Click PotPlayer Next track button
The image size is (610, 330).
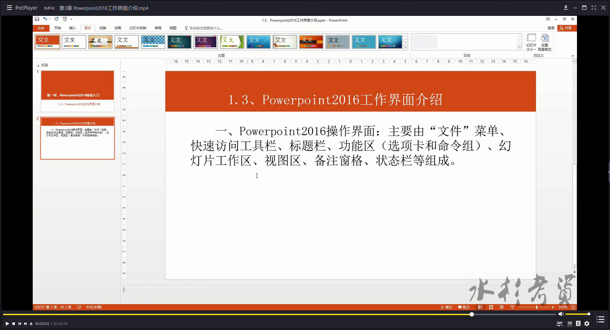[25, 324]
